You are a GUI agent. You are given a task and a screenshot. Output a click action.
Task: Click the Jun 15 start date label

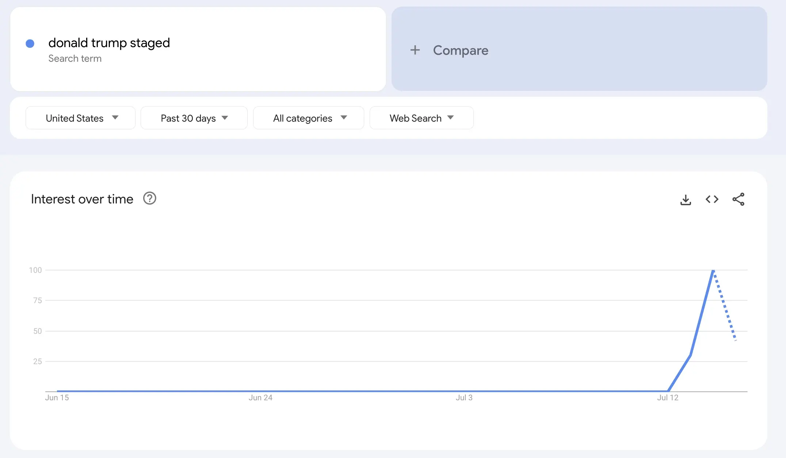(x=57, y=398)
